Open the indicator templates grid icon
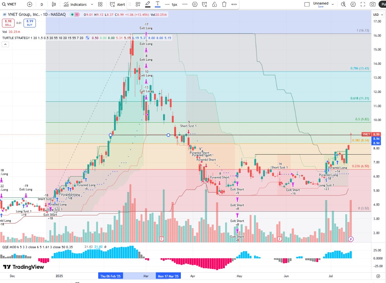Viewport: 386px width, 283px height. point(100,5)
